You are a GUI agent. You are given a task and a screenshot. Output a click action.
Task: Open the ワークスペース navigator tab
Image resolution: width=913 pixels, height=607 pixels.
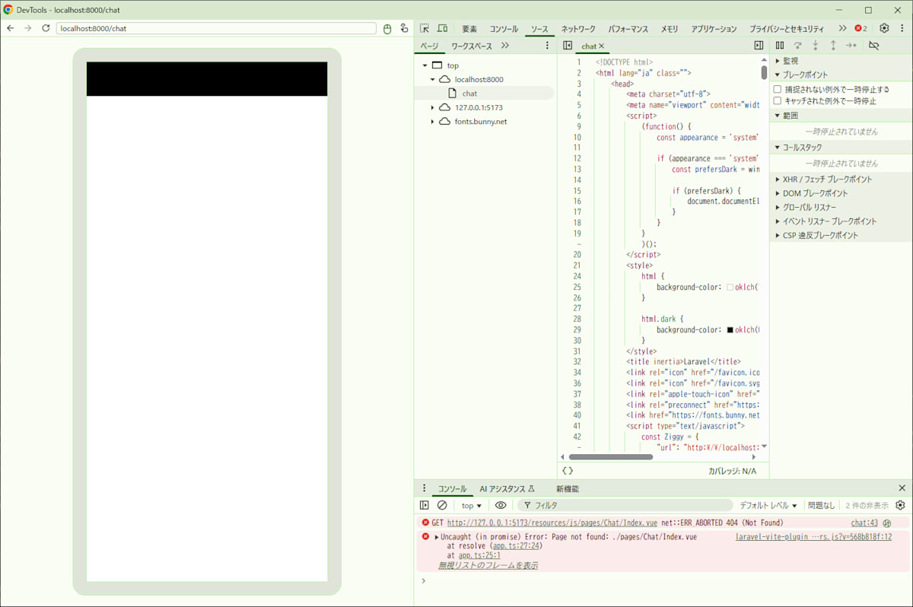(x=472, y=46)
